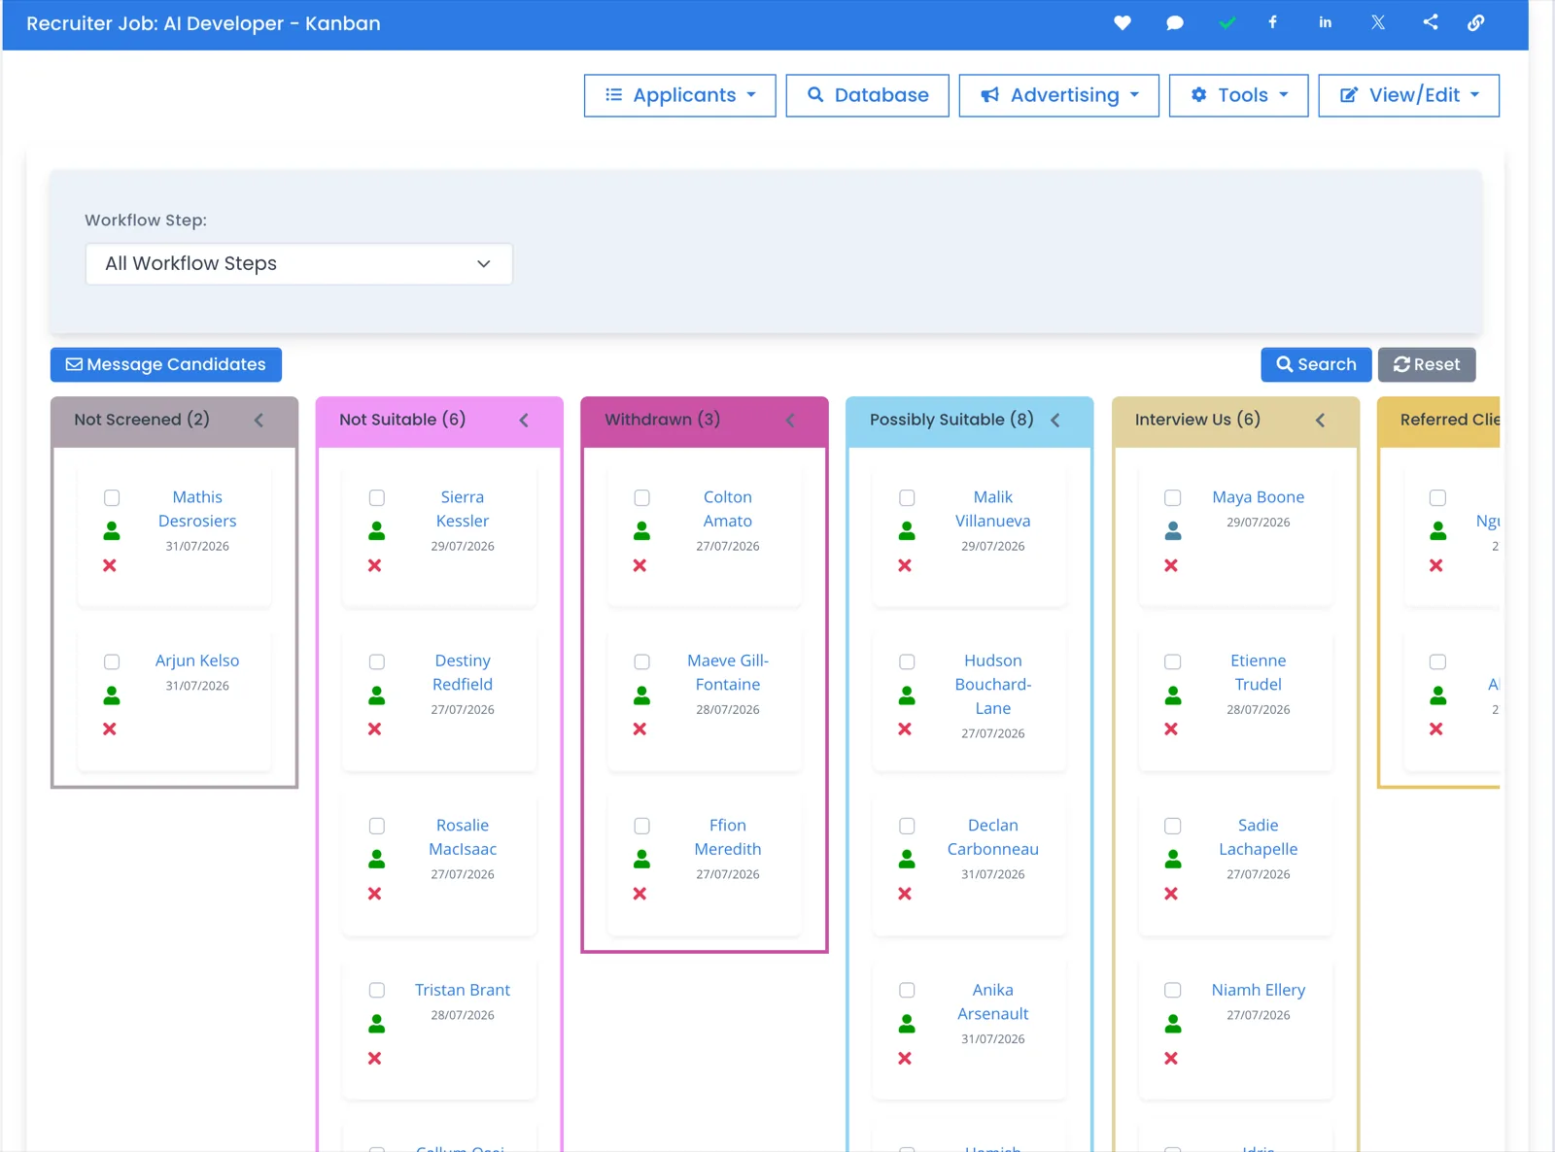1555x1152 pixels.
Task: Click the heart favorite icon in header
Action: (1123, 22)
